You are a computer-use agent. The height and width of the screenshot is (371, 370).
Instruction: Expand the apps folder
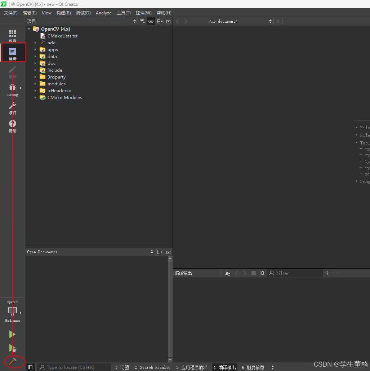click(x=35, y=50)
